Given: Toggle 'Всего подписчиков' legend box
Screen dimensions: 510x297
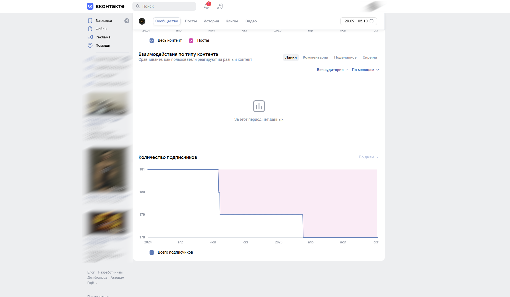Looking at the screenshot, I should point(152,253).
